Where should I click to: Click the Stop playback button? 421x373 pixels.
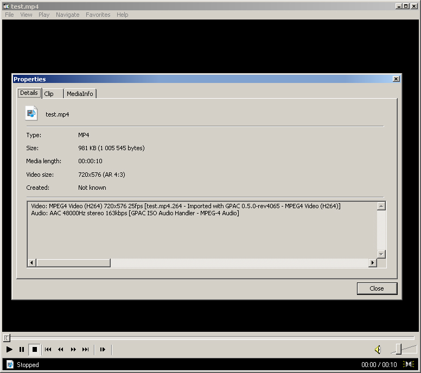coord(35,349)
